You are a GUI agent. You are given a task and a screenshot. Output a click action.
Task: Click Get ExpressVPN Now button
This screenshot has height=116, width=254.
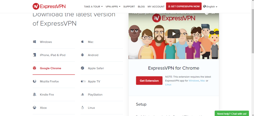click(x=184, y=6)
